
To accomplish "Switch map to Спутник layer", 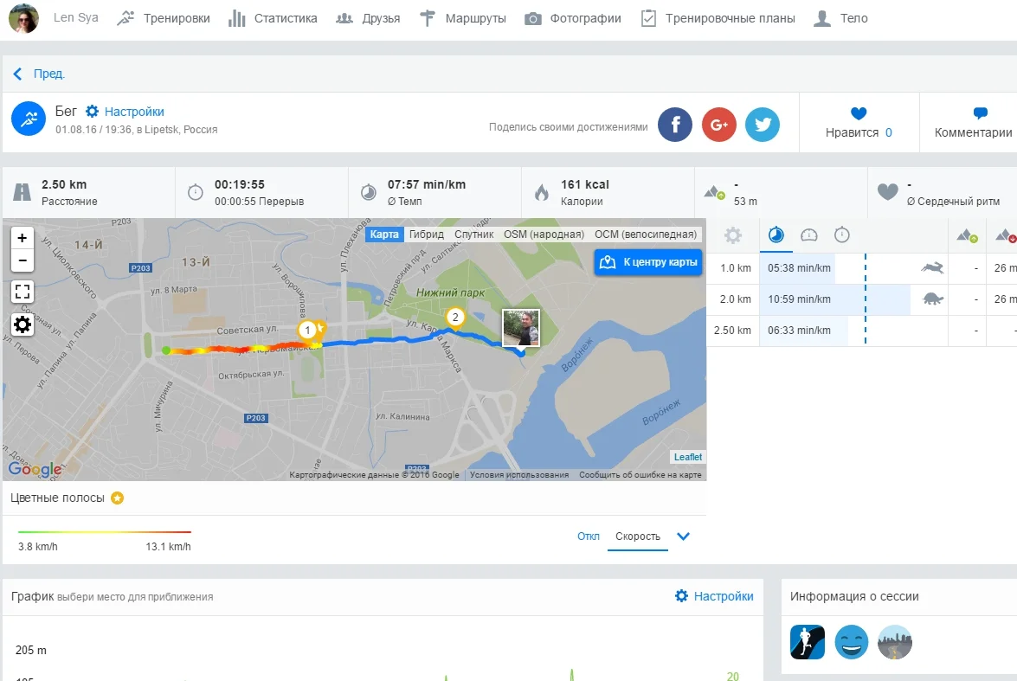I will [473, 234].
